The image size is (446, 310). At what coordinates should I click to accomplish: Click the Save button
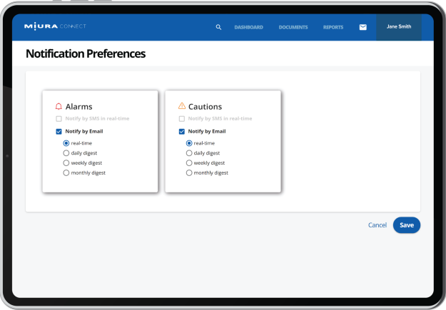click(407, 225)
